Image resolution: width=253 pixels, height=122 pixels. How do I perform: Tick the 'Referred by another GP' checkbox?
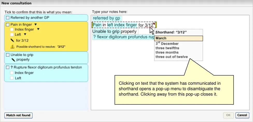click(8, 18)
